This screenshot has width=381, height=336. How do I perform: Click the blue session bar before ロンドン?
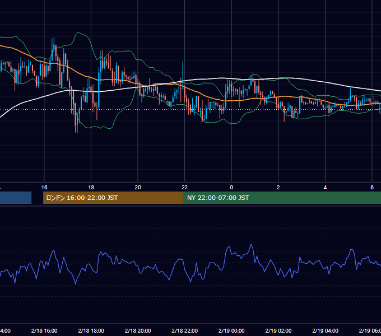(x=16, y=198)
